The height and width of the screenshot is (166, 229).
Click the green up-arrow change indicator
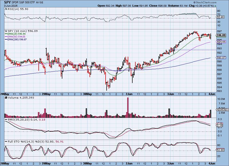coord(216,6)
